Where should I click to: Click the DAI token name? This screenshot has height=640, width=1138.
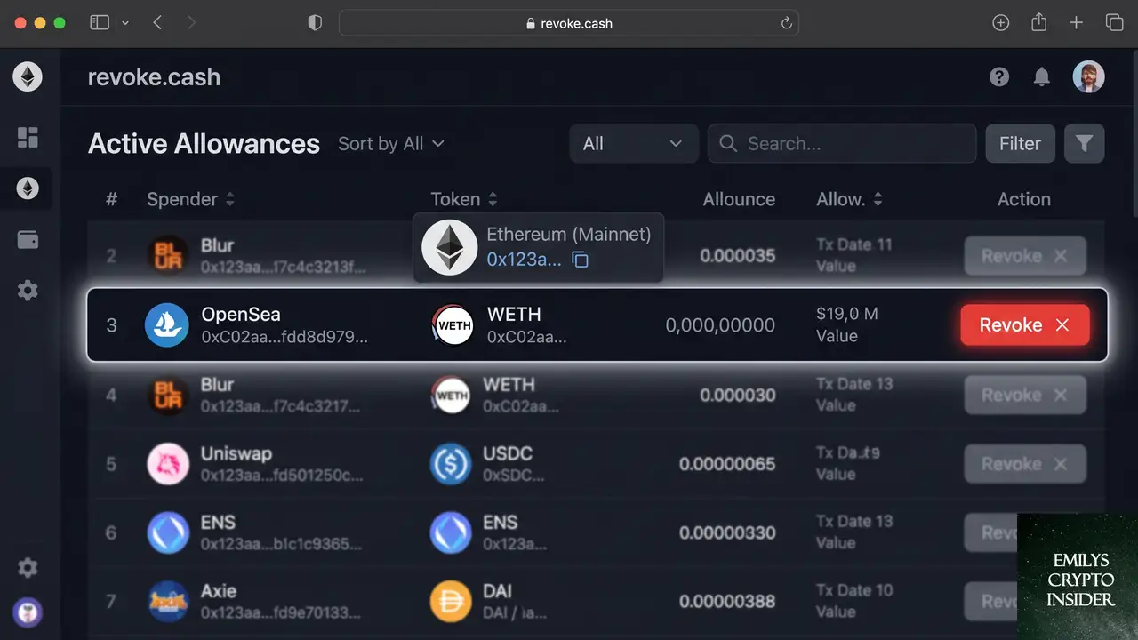click(497, 591)
